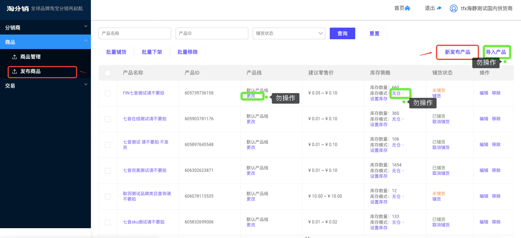Open the 铺货状态 dropdown filter

pyautogui.click(x=289, y=33)
